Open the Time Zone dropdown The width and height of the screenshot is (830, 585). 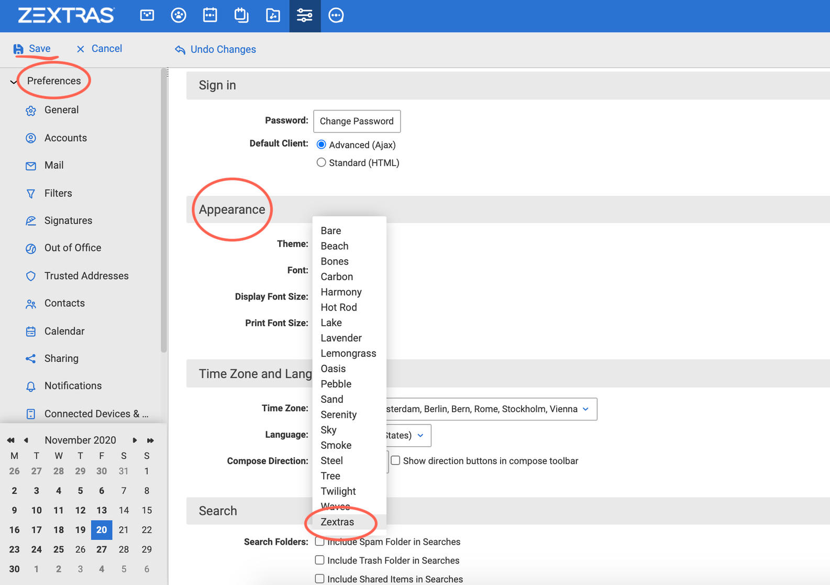pos(491,409)
